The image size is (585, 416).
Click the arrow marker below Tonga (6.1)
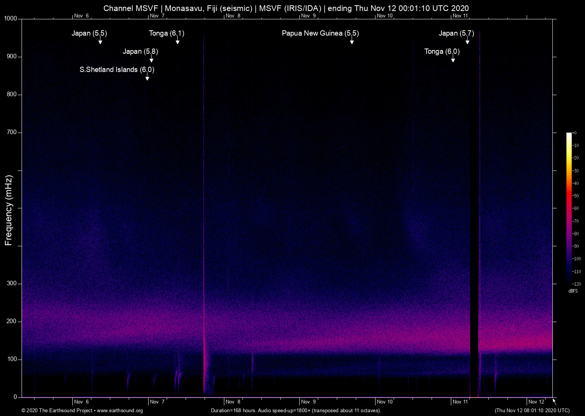pos(177,41)
